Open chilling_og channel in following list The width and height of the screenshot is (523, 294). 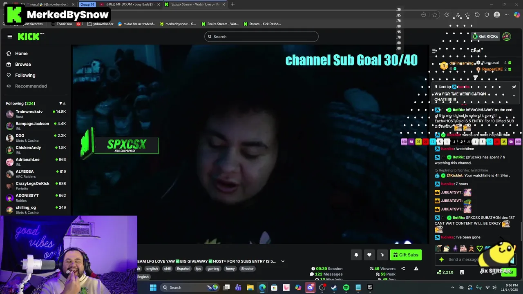(x=36, y=209)
